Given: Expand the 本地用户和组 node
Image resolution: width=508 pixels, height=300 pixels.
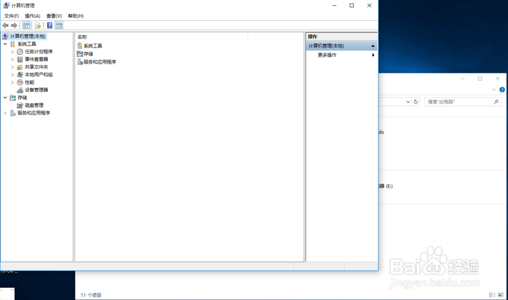Looking at the screenshot, I should coord(13,74).
